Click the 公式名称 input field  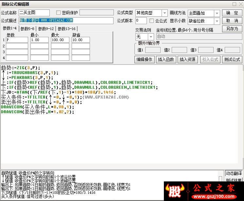coord(34,13)
